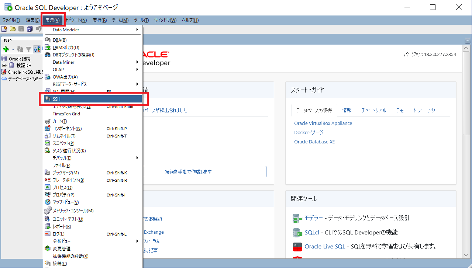Open dropdown arrow beside the green plus
This screenshot has width=472, height=268.
click(13, 49)
